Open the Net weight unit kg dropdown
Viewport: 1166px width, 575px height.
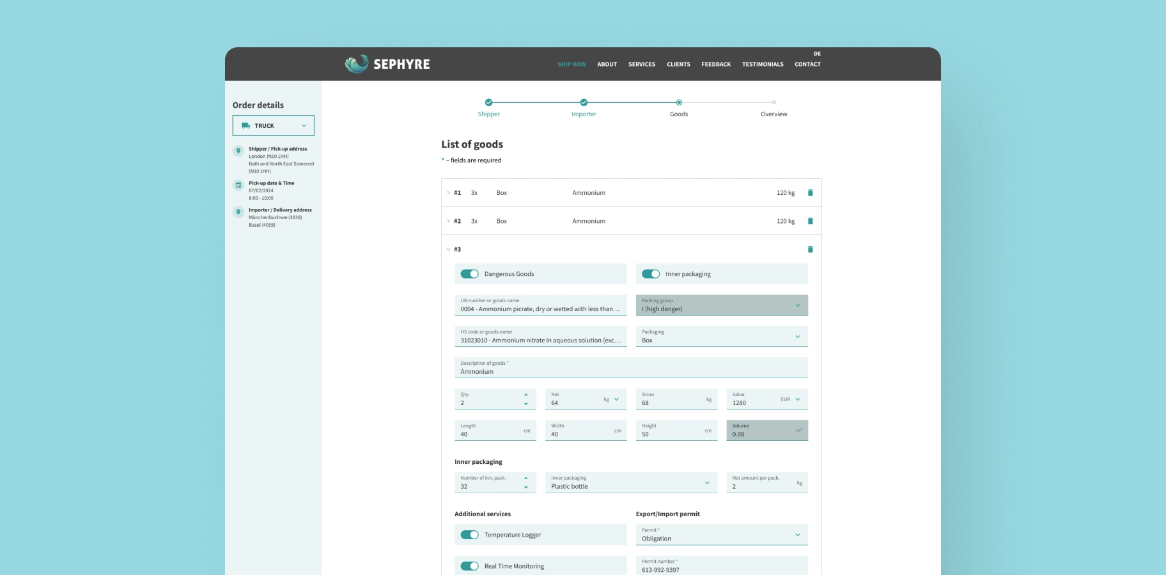tap(612, 399)
